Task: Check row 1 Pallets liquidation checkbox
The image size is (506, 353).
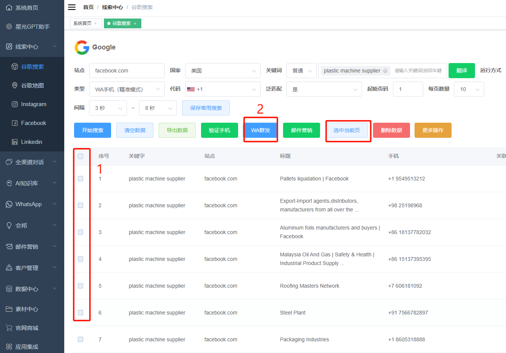Action: tap(80, 179)
